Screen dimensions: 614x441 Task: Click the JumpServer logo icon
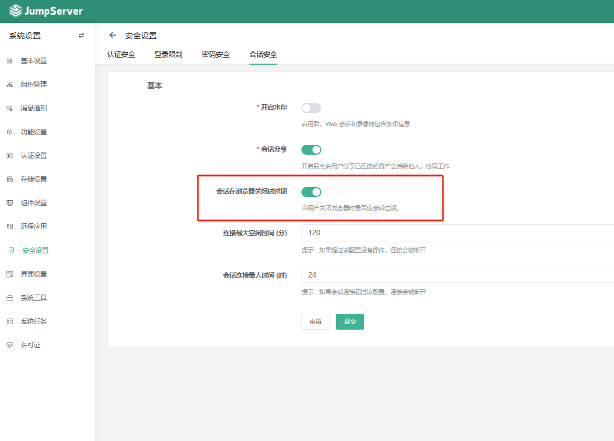(16, 10)
